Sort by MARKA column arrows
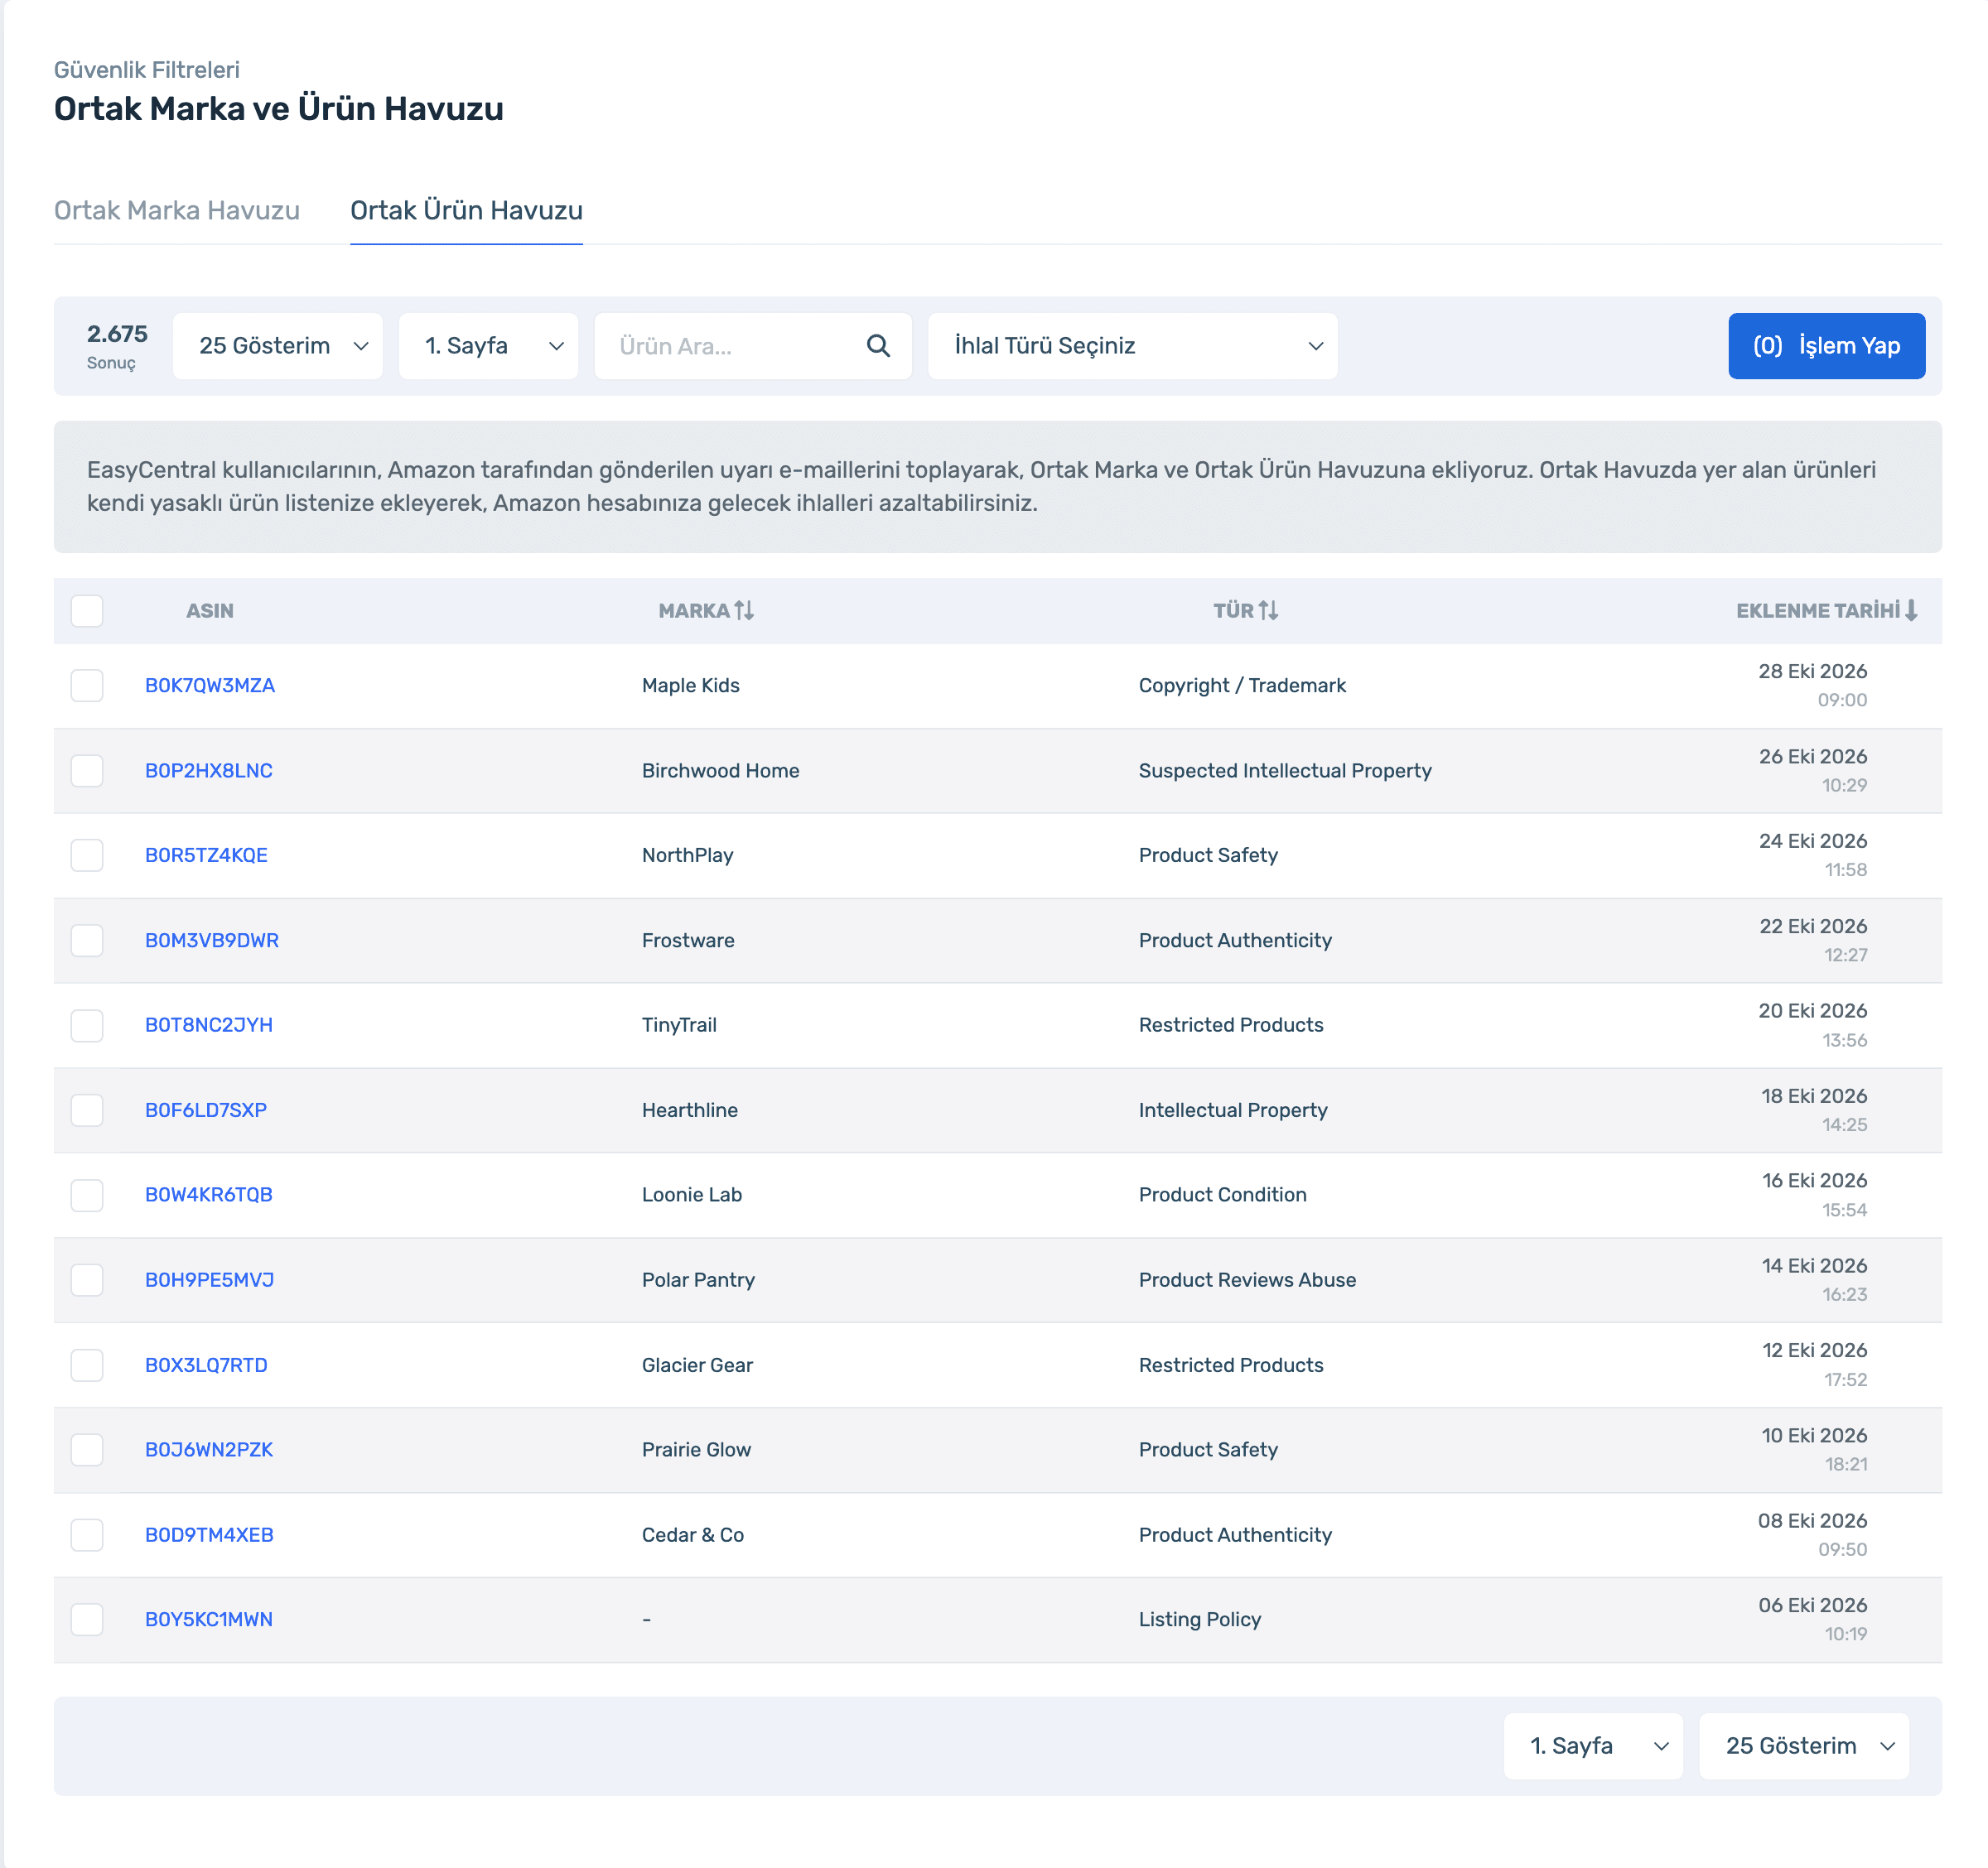 [744, 611]
